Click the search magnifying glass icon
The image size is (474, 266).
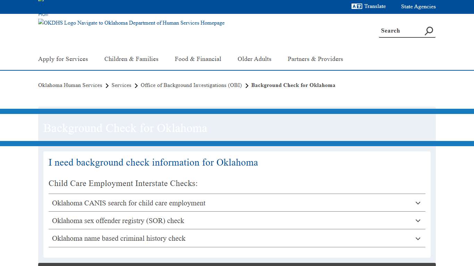pos(429,30)
